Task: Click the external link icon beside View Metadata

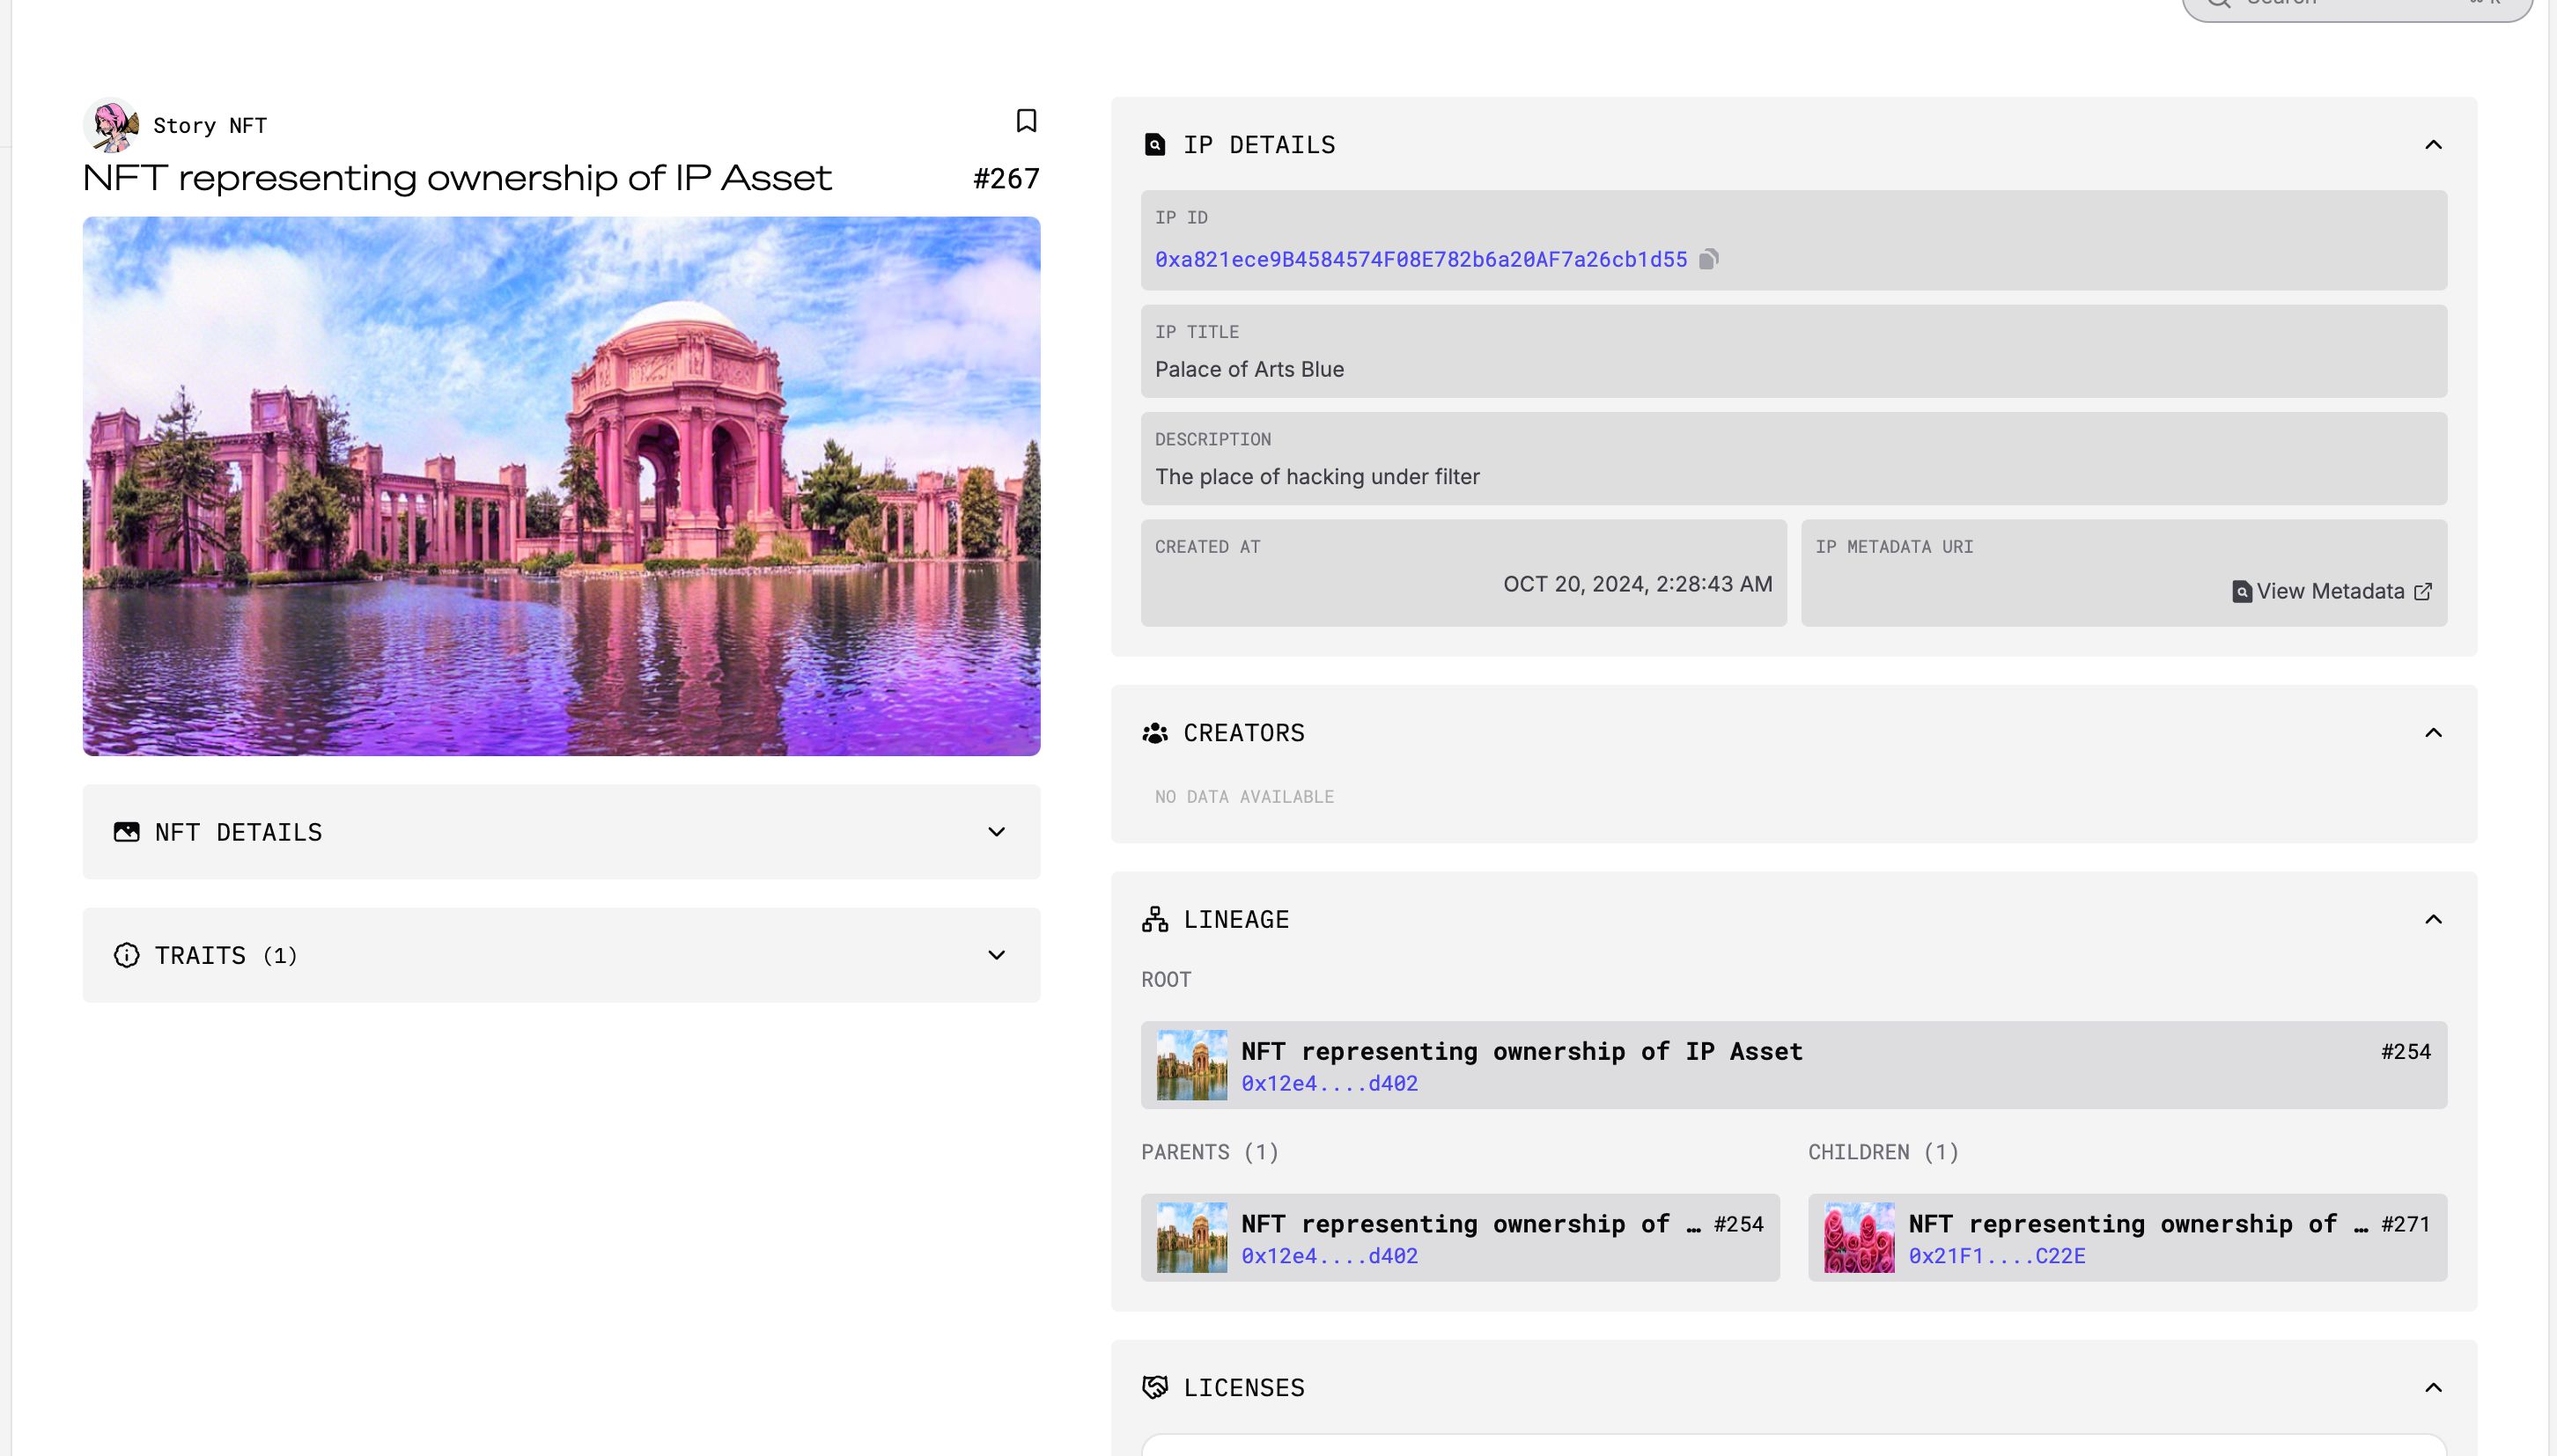Action: tap(2423, 591)
